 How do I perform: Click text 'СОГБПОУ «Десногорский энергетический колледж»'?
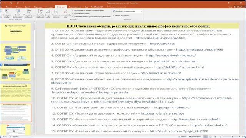pyautogui.click(x=100, y=61)
